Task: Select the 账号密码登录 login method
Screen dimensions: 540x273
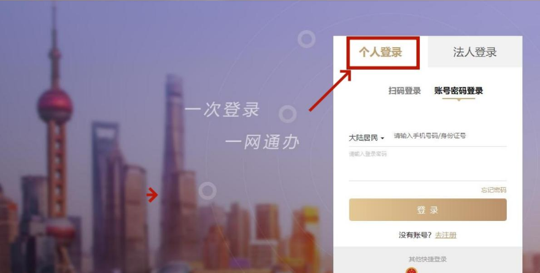Action: pos(458,91)
